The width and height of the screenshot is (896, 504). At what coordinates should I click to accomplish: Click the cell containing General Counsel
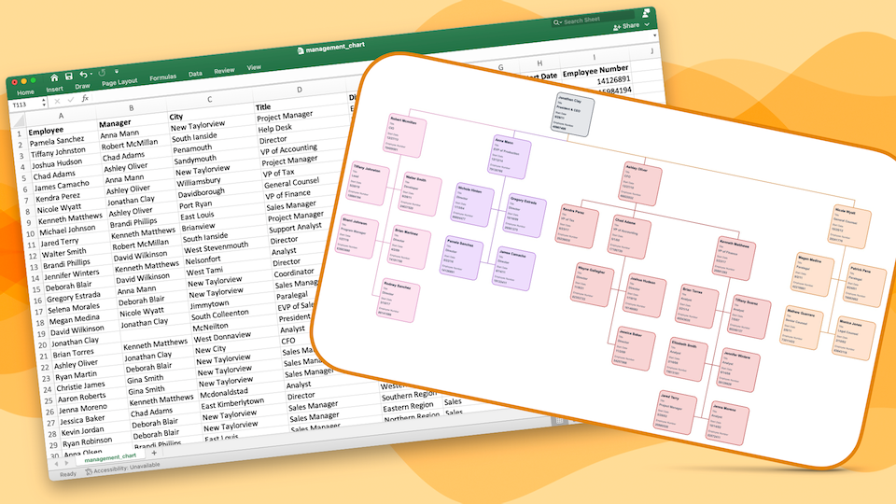click(307, 182)
